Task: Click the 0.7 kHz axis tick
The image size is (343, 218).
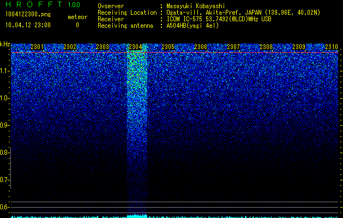Action: pyautogui.click(x=5, y=180)
